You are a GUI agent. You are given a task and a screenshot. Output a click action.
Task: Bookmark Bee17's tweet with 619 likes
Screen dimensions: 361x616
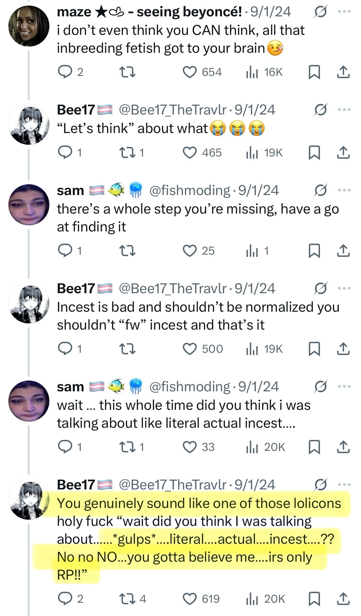pyautogui.click(x=314, y=599)
